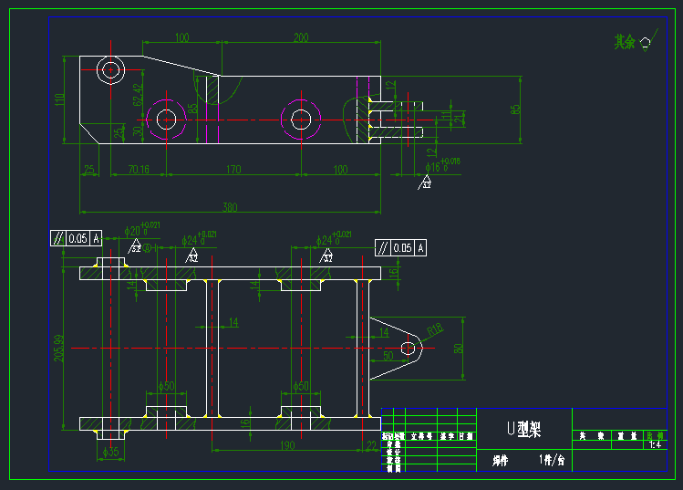
Task: Select the 22 dimension text
Action: pos(371,445)
